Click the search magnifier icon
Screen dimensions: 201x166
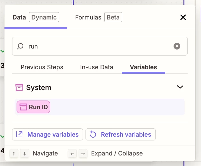(x=20, y=46)
